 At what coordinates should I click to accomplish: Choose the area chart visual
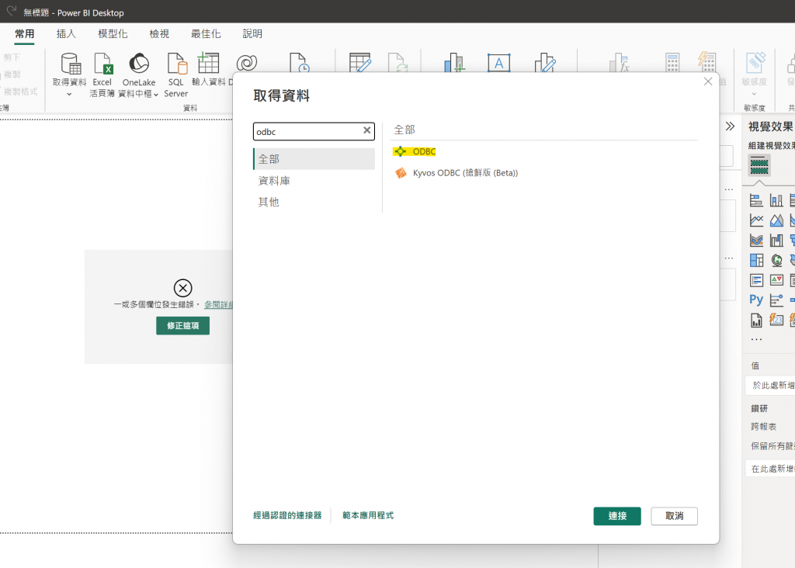point(776,220)
